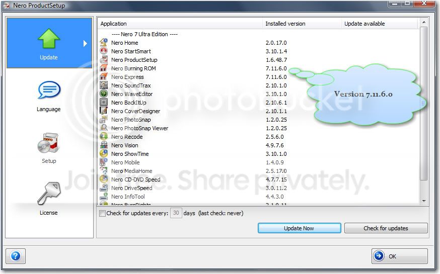Sort by Installed version column header
Viewport: 440px width, 274px height.
click(302, 24)
